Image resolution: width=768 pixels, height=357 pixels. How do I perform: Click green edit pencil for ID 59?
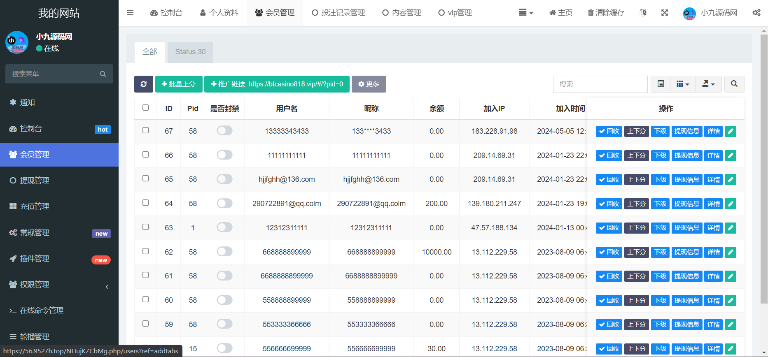click(x=731, y=325)
